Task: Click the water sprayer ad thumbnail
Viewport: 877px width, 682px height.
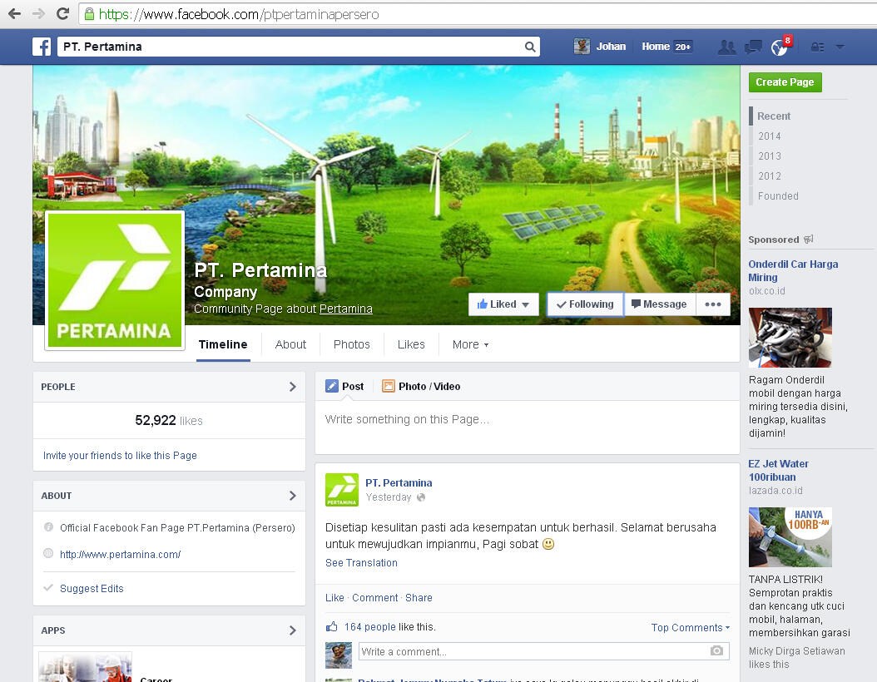Action: pos(790,537)
